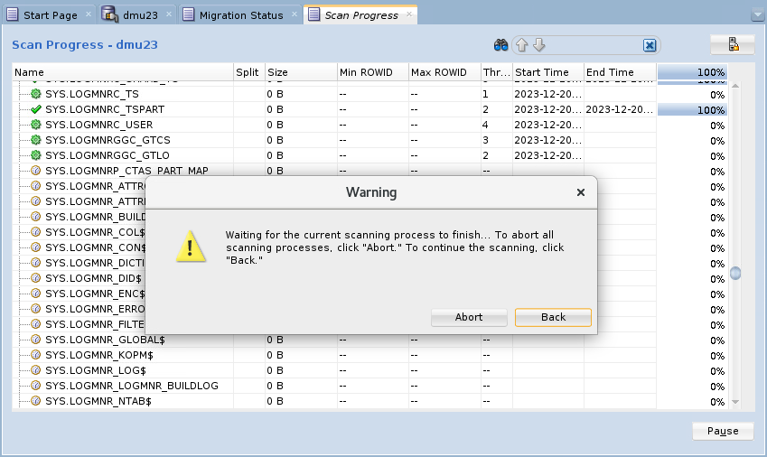Click the clock icon of SYS.LOGMNR_DID$
This screenshot has height=457, width=767.
[36, 278]
